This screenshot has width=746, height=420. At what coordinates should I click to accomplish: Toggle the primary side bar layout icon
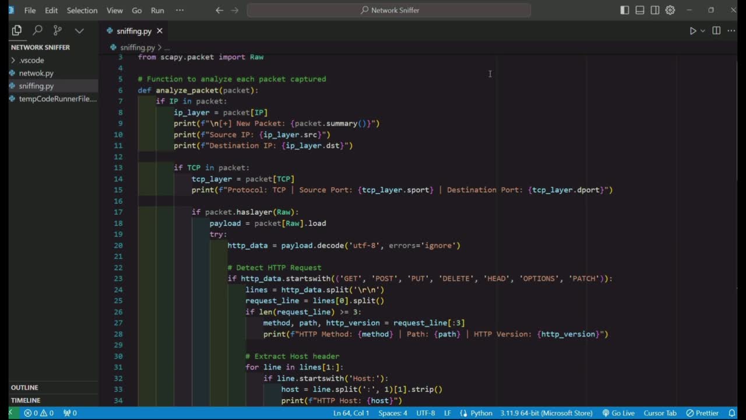[x=625, y=10]
